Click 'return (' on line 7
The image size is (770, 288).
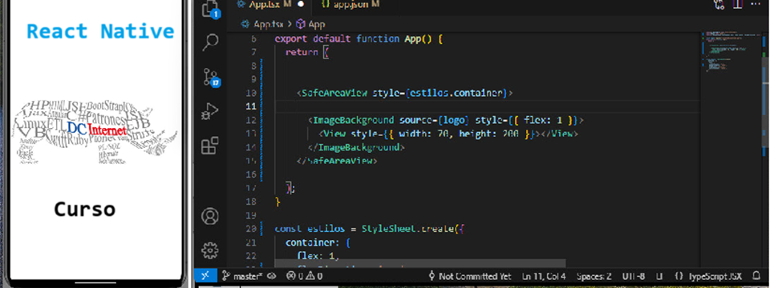[307, 53]
